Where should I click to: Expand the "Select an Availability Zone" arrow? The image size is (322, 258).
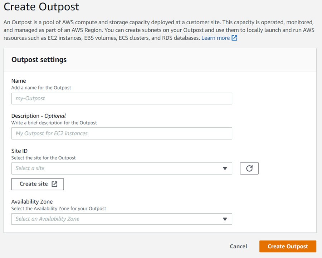tap(225, 219)
